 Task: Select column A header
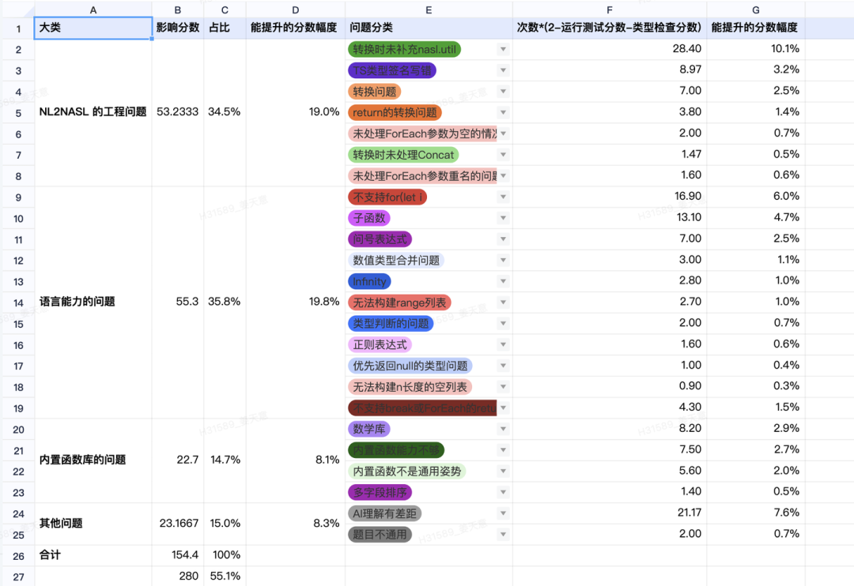pyautogui.click(x=93, y=9)
